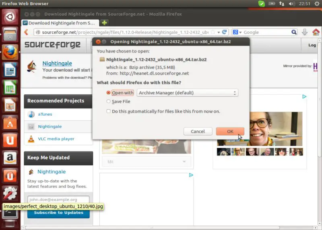Click green checkmark indicator in top panel

coord(261,4)
